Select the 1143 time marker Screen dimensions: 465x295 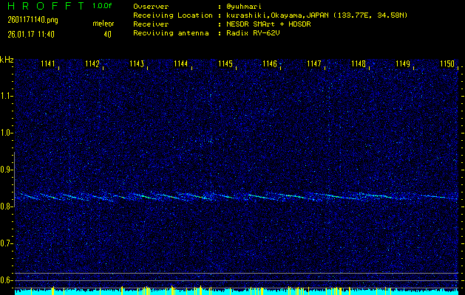137,64
